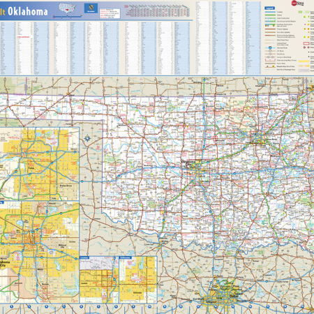Click the Tulsa city label in inset
This screenshot has height=314, width=314.
point(31,168)
